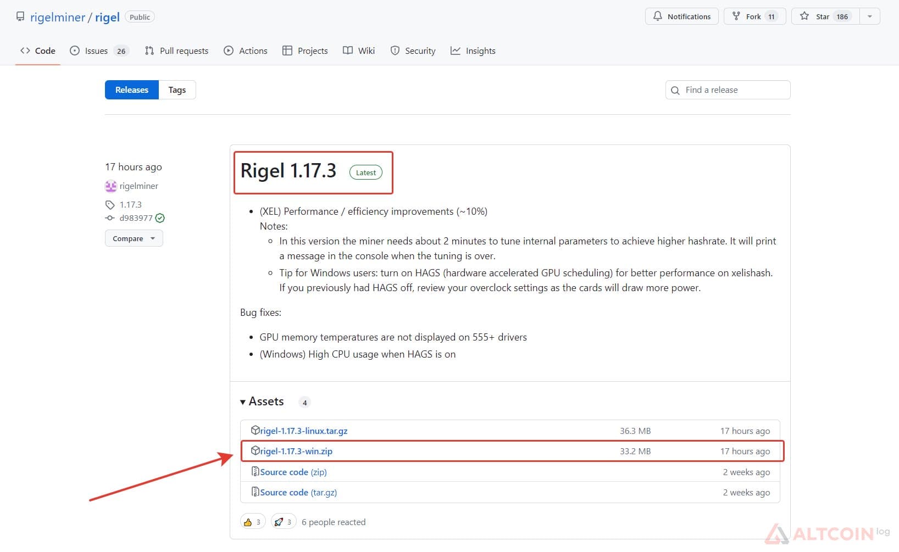Viewport: 899px width, 552px height.
Task: Download Source code (zip)
Action: pos(293,472)
